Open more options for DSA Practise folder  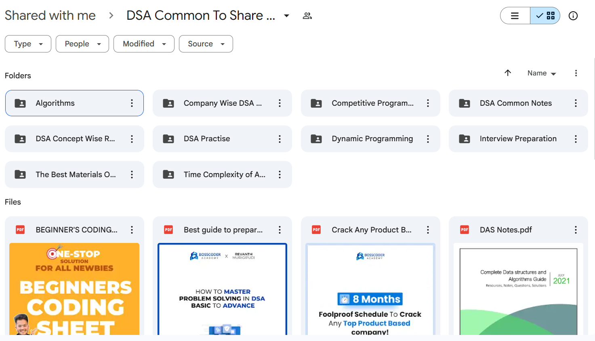point(280,139)
